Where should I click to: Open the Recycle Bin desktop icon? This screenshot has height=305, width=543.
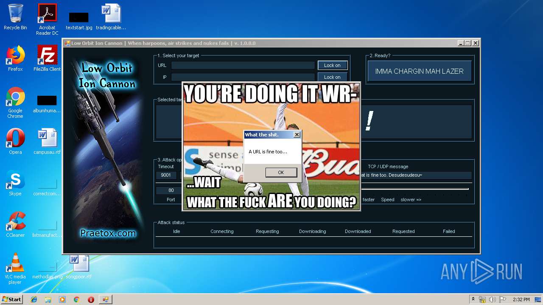pyautogui.click(x=15, y=17)
